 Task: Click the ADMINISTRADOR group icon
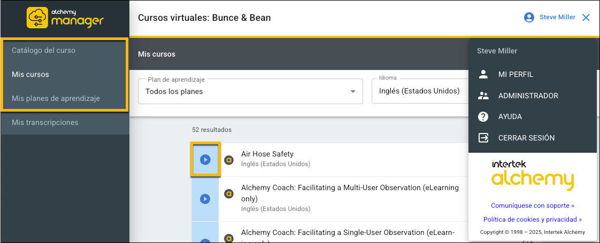[483, 96]
